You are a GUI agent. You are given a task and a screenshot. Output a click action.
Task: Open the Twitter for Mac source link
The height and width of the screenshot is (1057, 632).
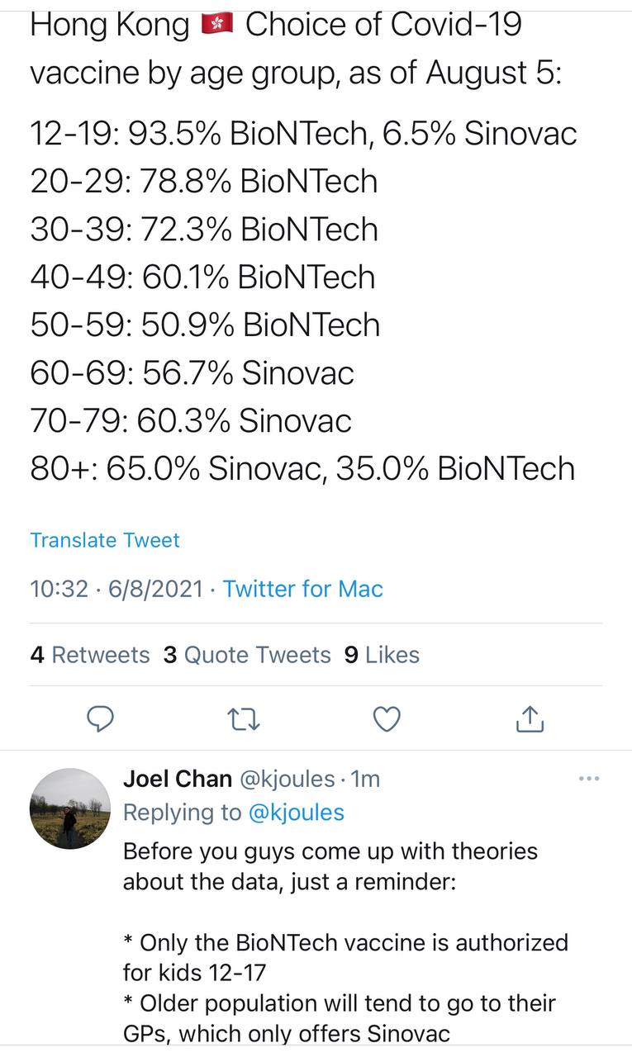pos(303,589)
